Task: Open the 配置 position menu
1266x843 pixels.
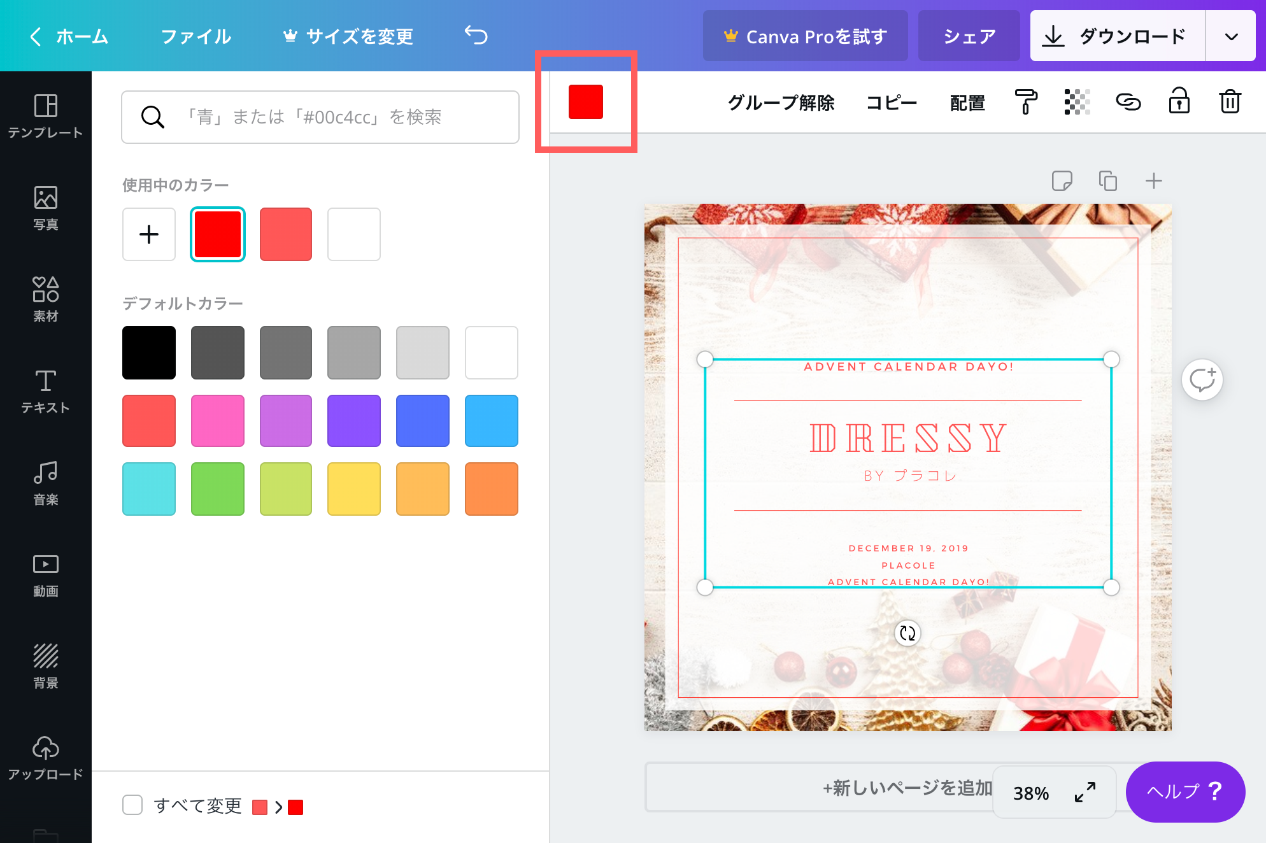Action: [967, 103]
